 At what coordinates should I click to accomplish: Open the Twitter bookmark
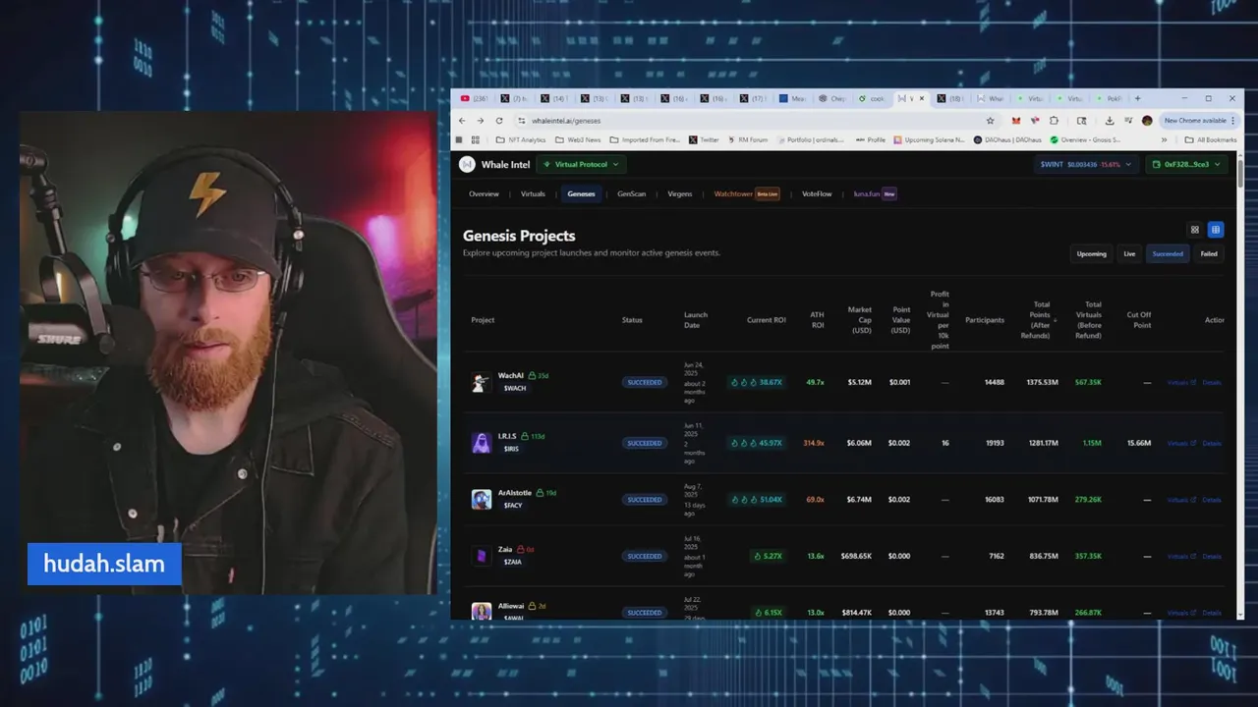pos(704,139)
